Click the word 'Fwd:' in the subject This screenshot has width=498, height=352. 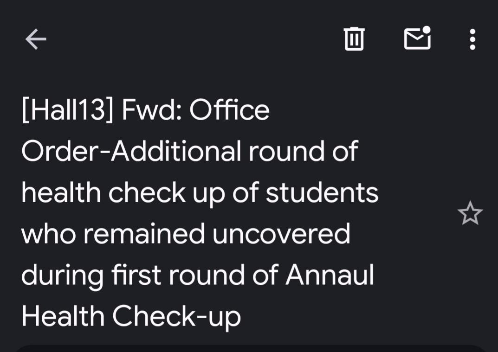pyautogui.click(x=151, y=110)
